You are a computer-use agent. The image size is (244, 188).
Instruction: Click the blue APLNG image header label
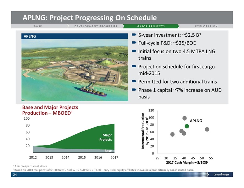pos(75,36)
